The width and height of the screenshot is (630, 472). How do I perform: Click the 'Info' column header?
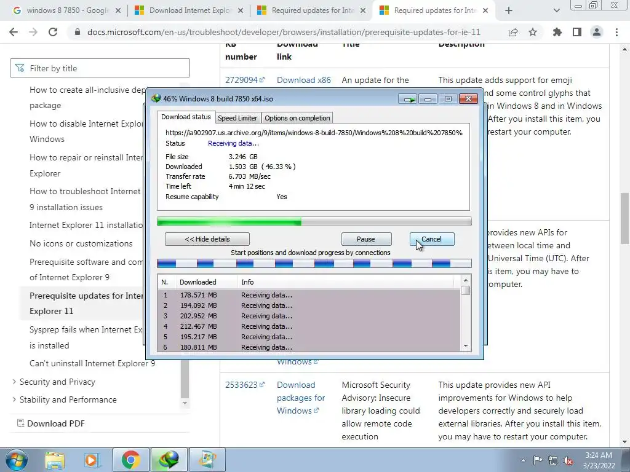[x=346, y=282]
